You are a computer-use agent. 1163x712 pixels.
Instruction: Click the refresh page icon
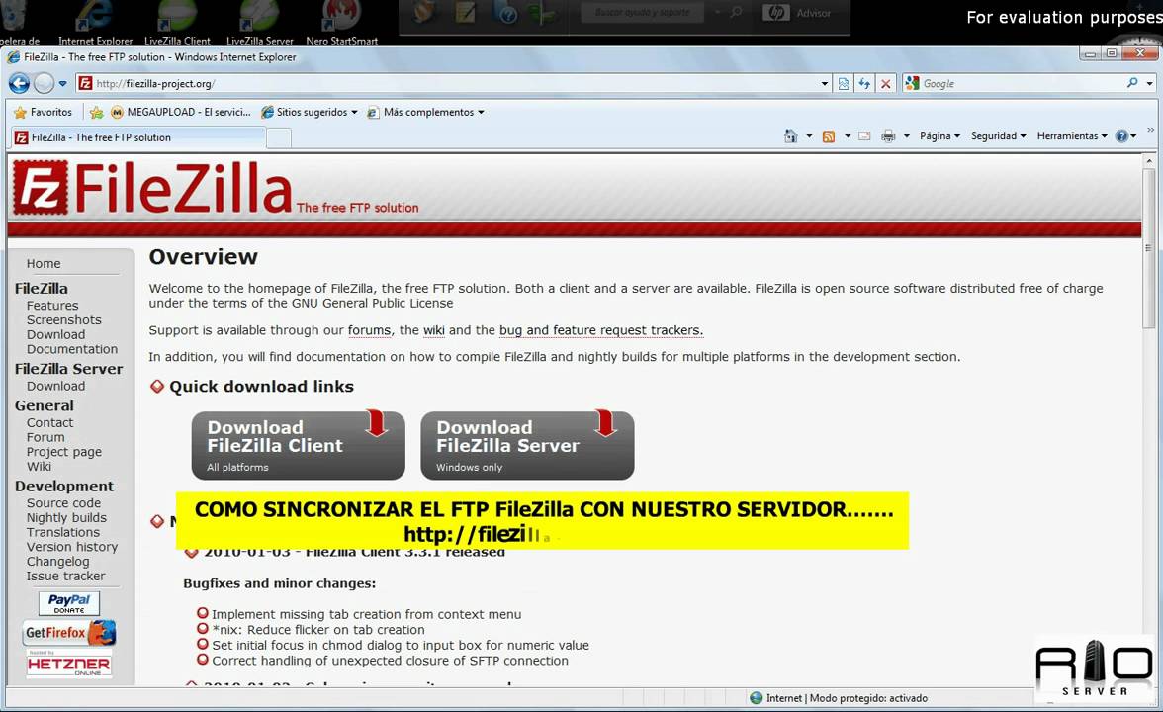(x=864, y=84)
